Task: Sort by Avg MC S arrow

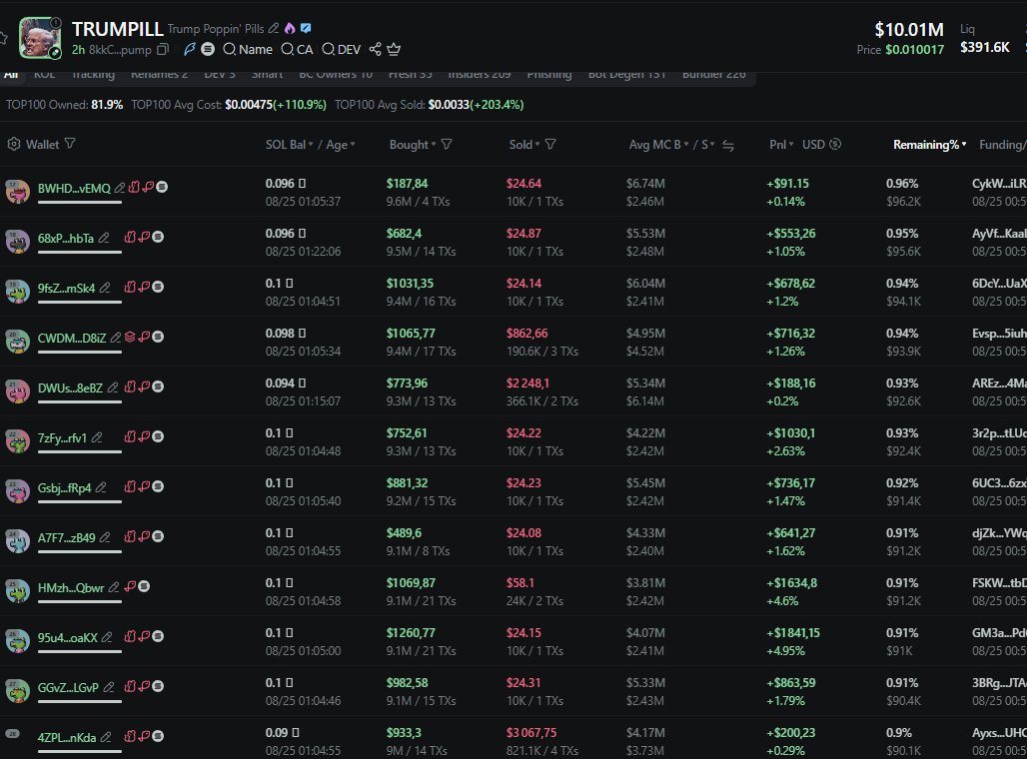Action: click(708, 145)
